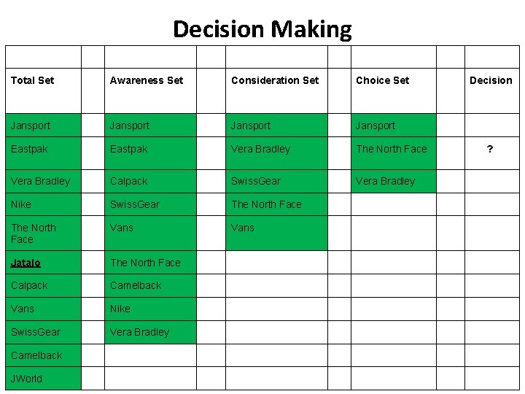Click "Vans" in the Consideration Set column
The width and height of the screenshot is (525, 394).
click(243, 228)
